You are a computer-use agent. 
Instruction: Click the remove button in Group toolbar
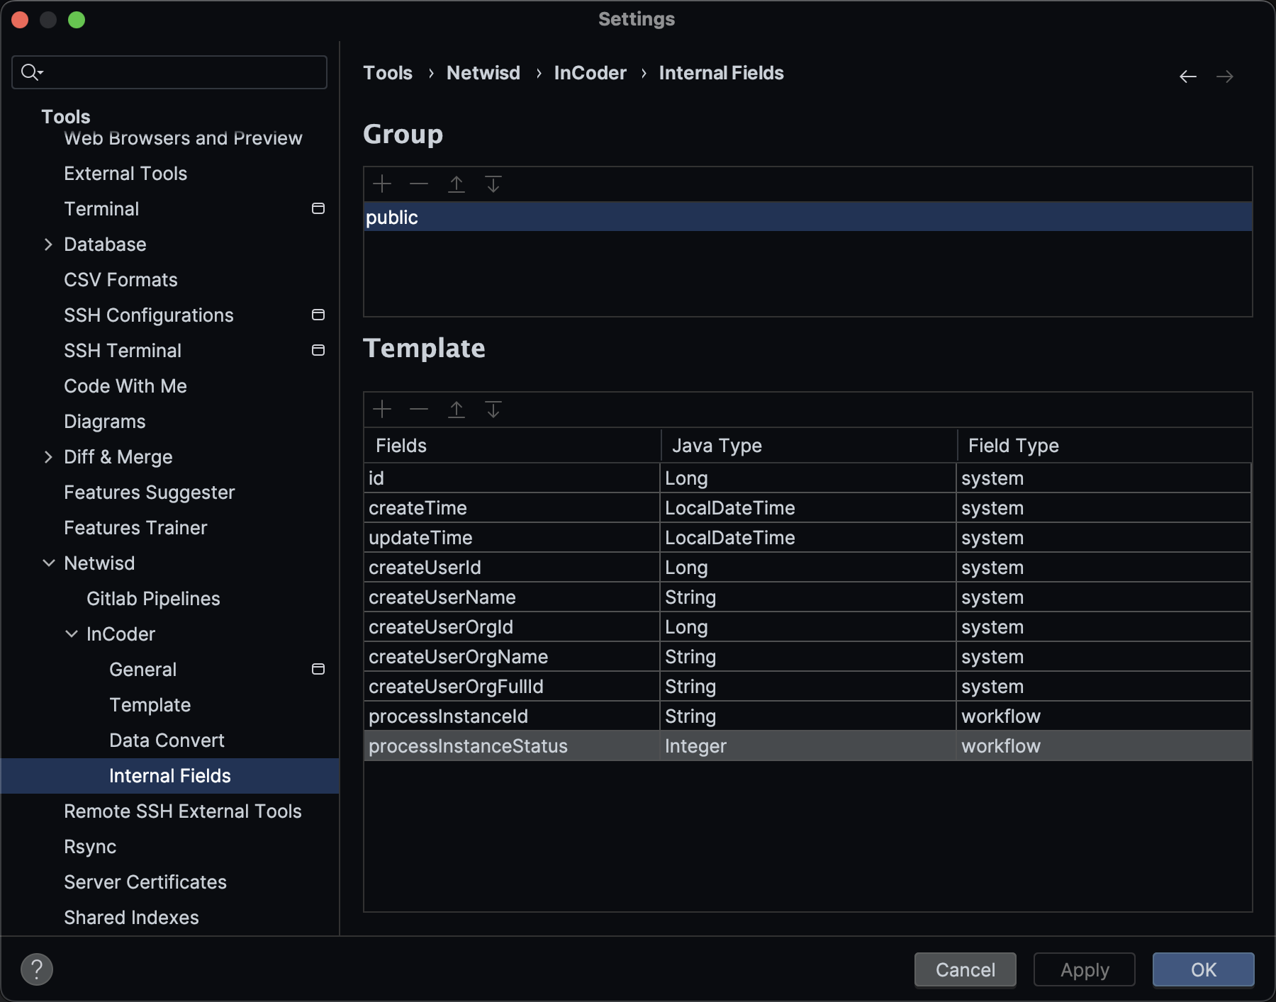point(419,184)
